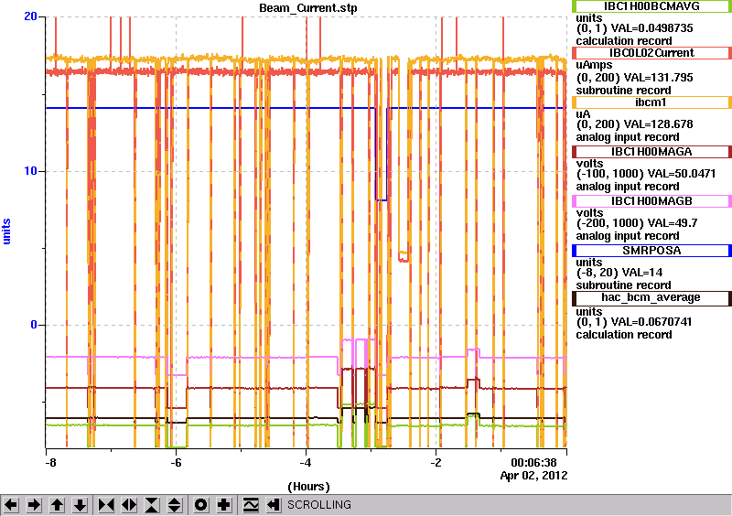The width and height of the screenshot is (732, 516).
Task: Pan the graph right with the right arrow
Action: (34, 505)
